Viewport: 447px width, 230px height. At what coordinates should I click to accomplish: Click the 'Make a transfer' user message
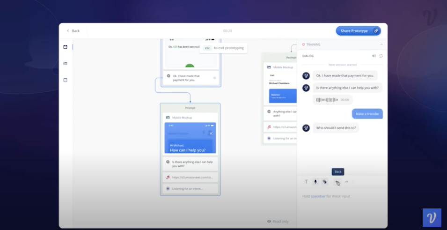click(367, 114)
